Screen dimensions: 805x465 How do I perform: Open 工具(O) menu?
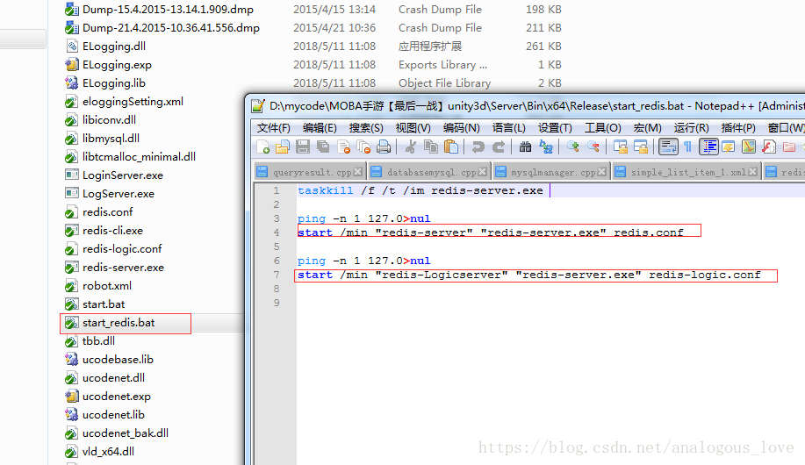point(603,128)
